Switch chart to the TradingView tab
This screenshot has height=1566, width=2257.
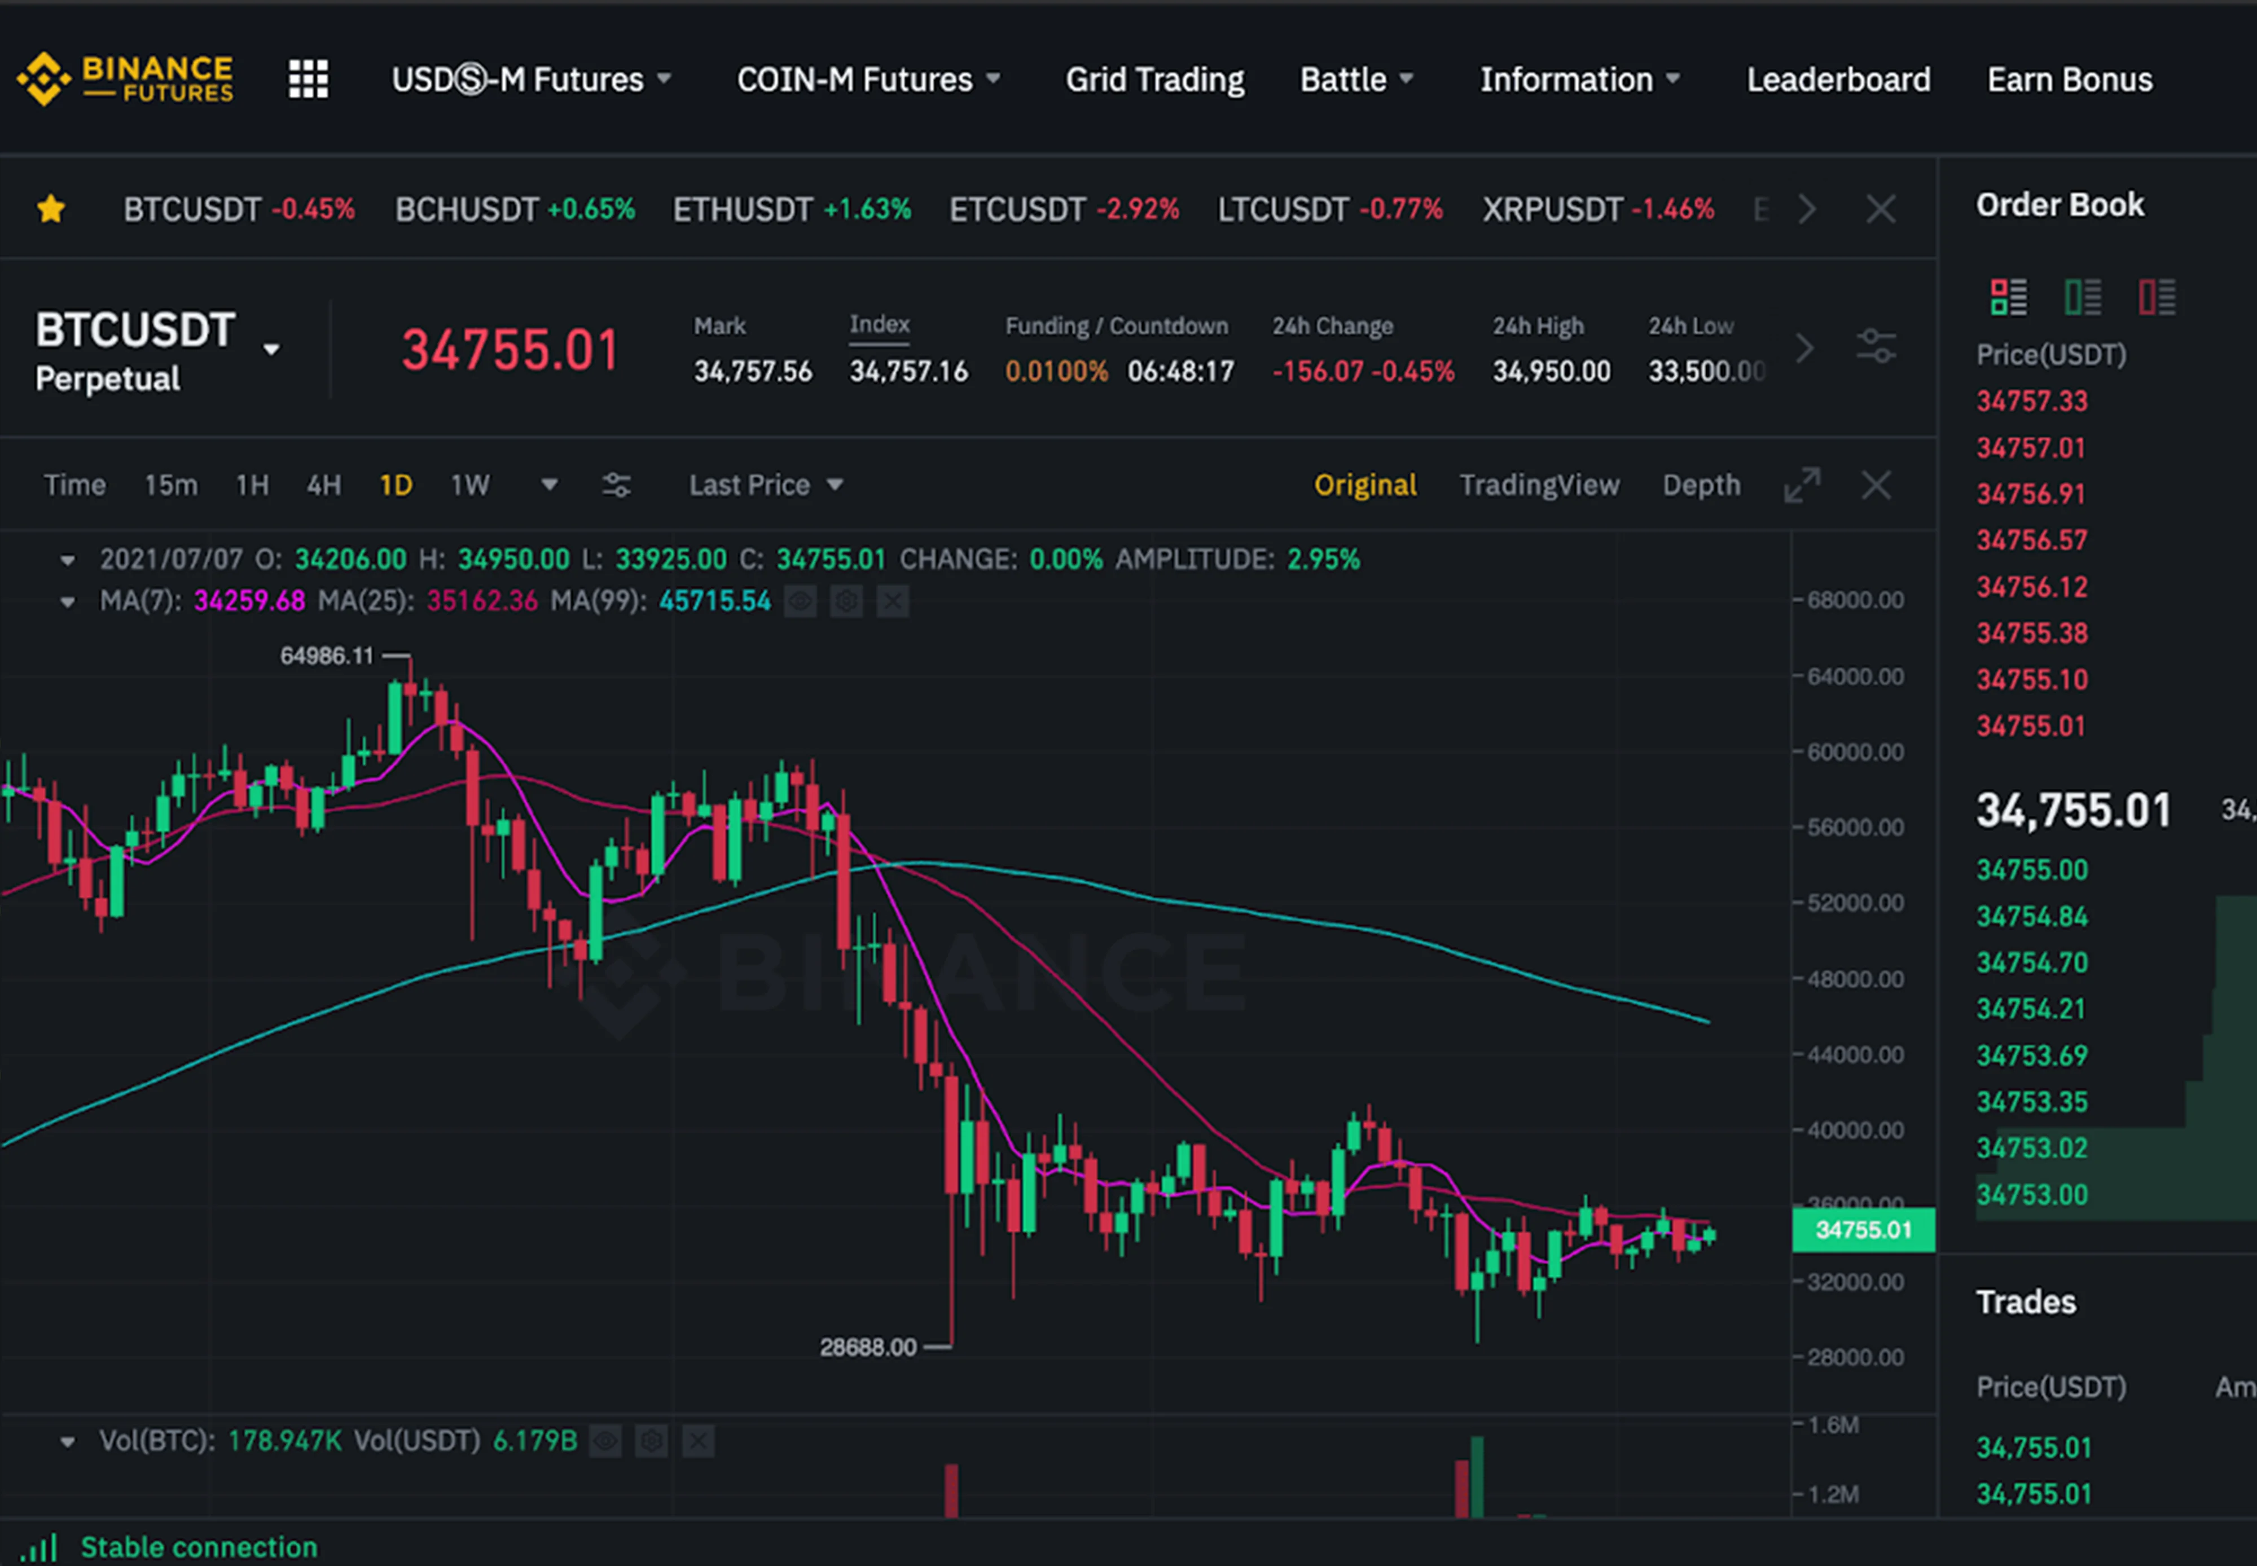point(1539,483)
